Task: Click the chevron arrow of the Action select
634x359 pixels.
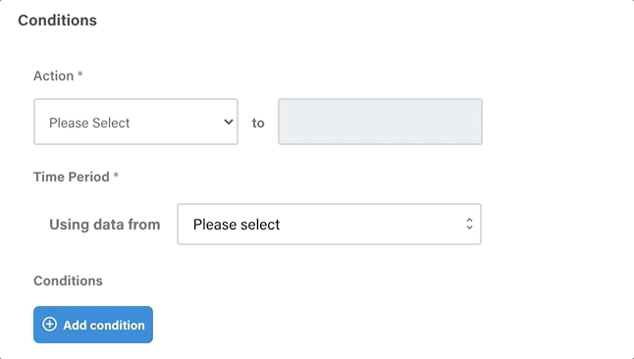Action: coord(229,122)
